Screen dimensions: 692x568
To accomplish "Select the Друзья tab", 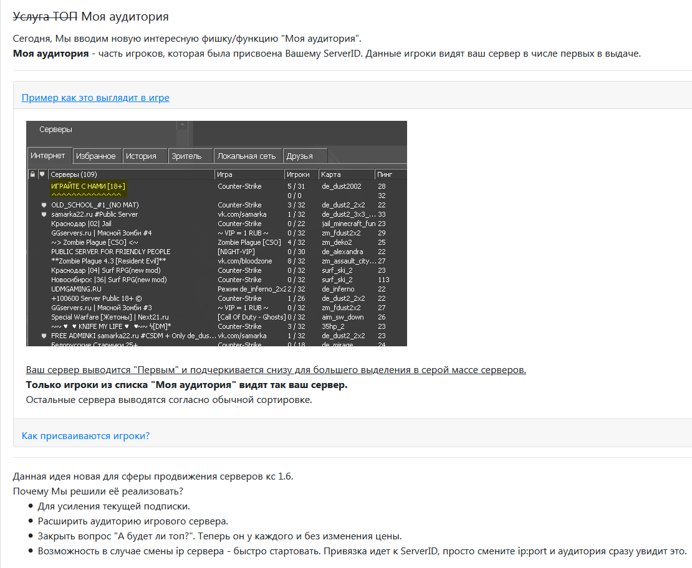I will tap(304, 156).
